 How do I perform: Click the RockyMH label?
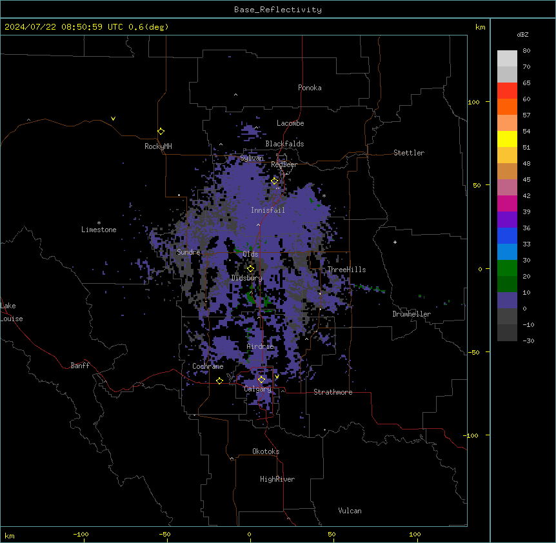[x=158, y=146]
